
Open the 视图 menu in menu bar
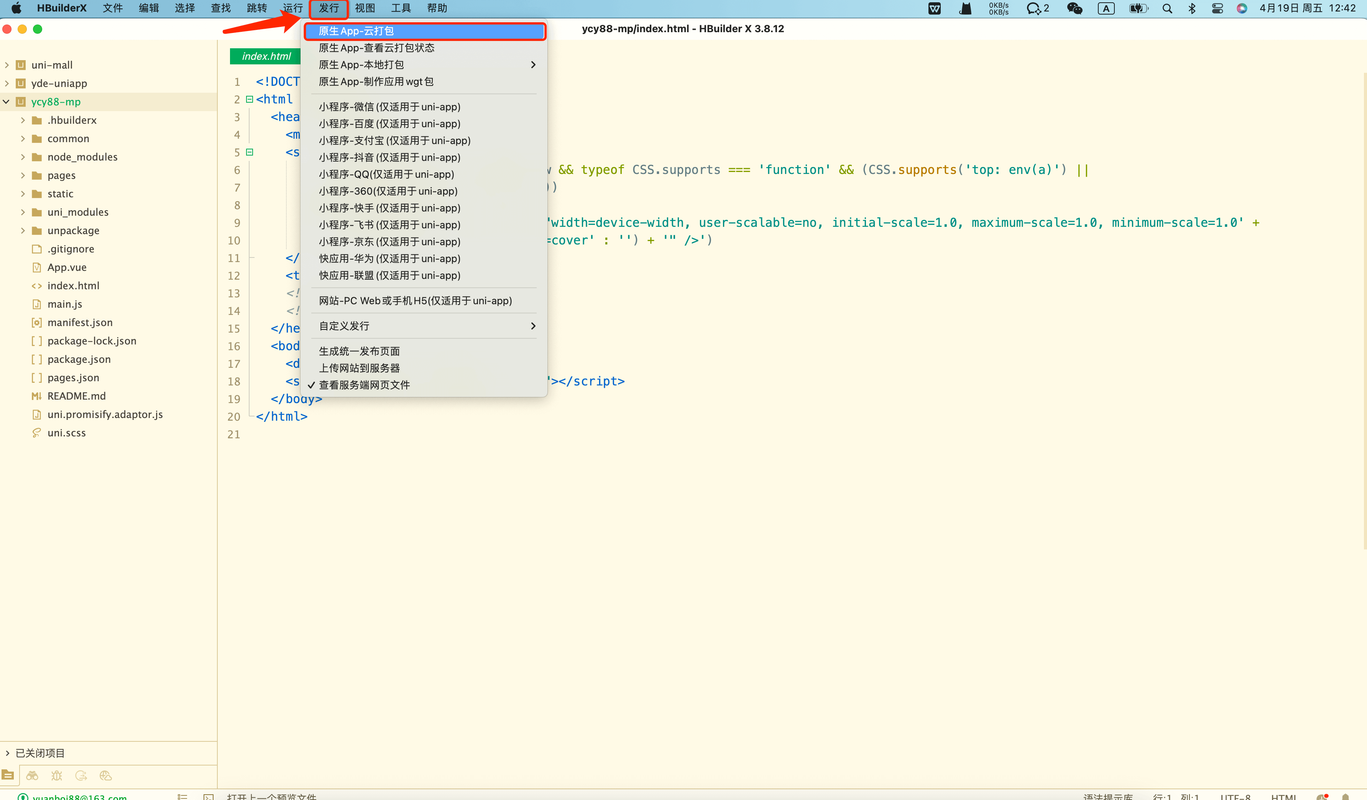365,8
